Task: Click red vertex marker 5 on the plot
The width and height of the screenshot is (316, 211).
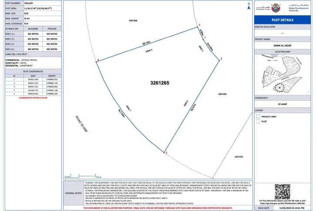Action: (x=198, y=27)
